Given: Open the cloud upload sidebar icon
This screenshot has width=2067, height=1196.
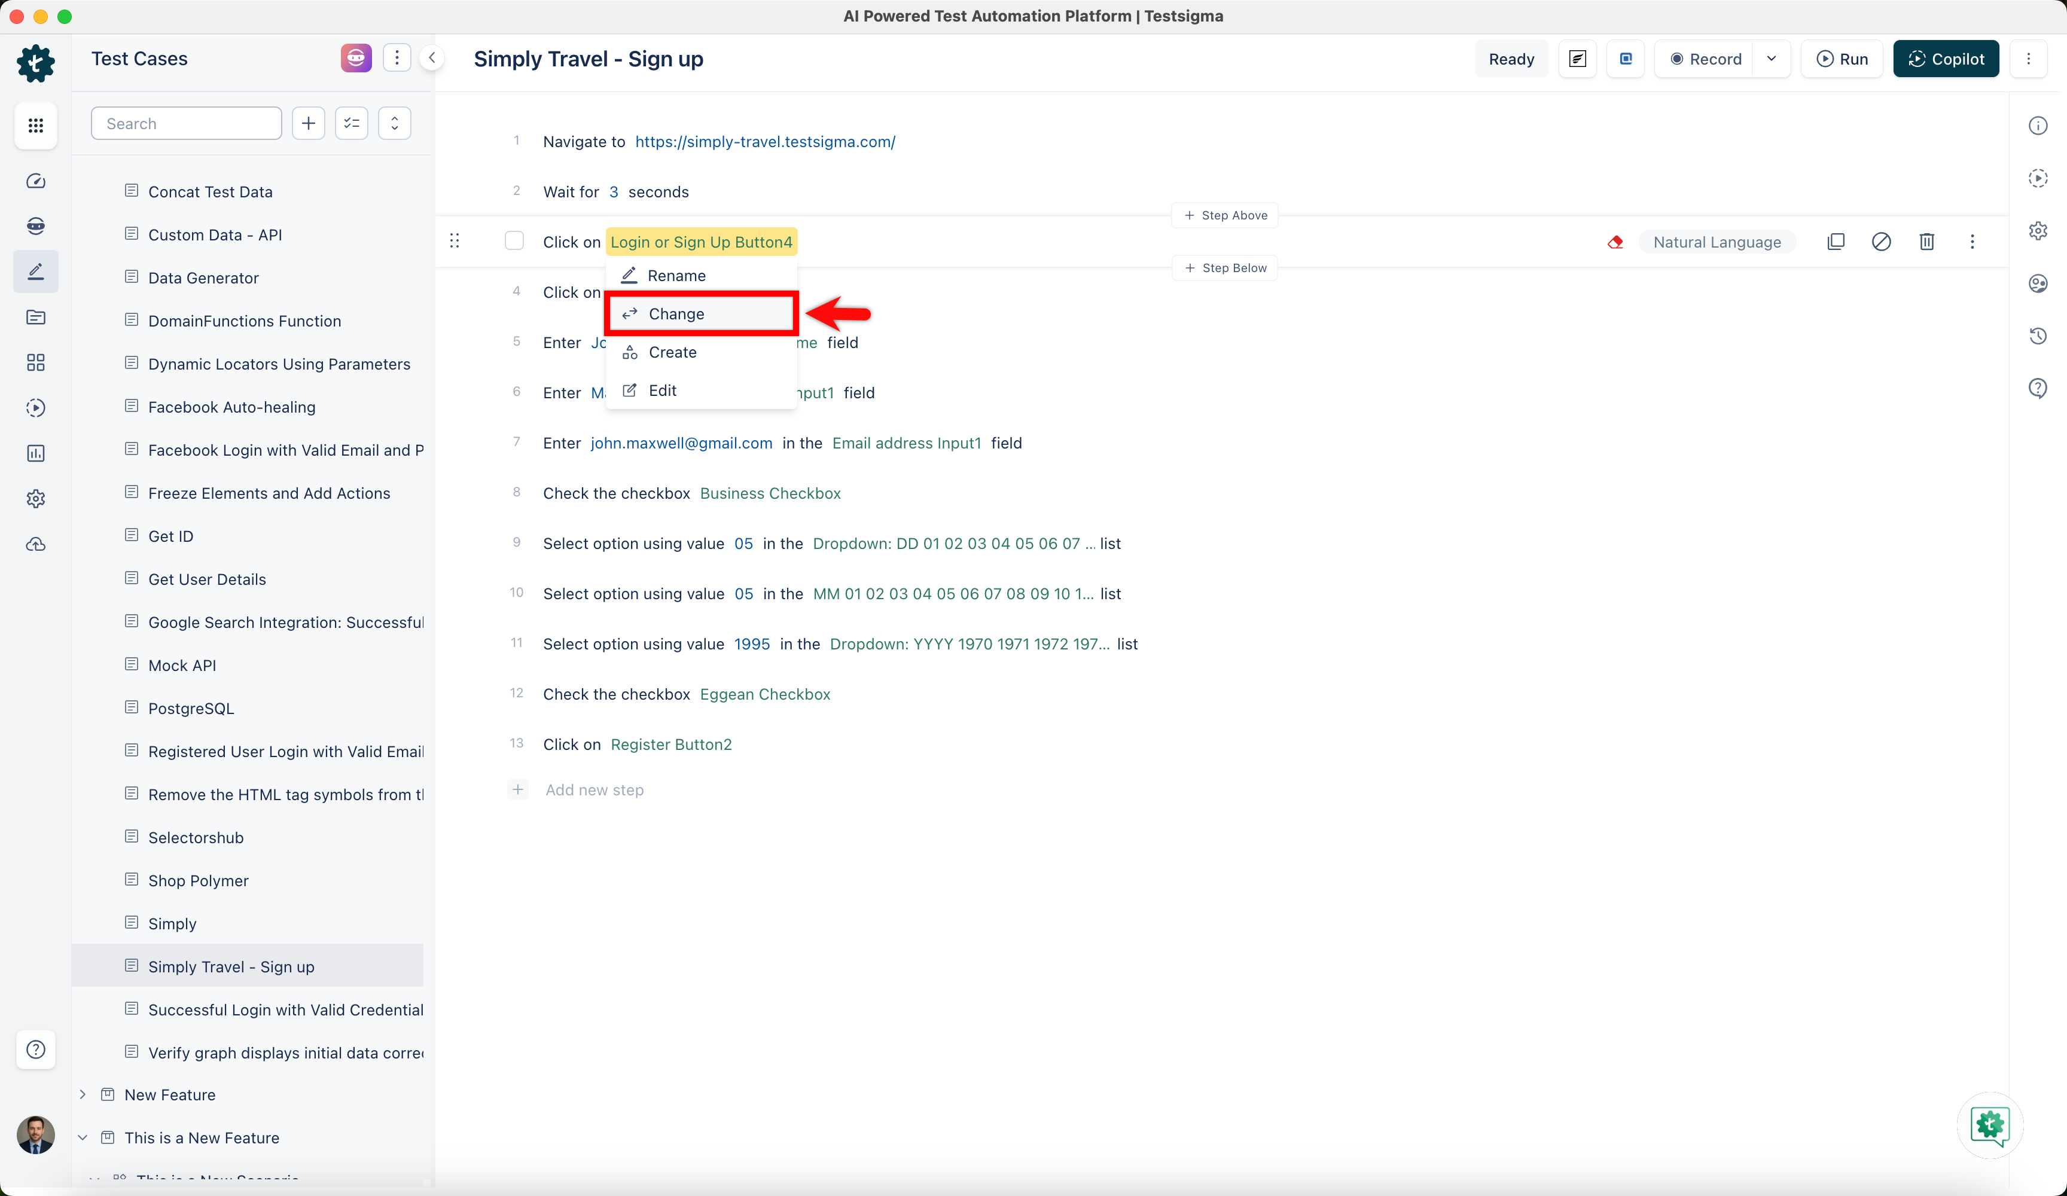Looking at the screenshot, I should (x=35, y=544).
